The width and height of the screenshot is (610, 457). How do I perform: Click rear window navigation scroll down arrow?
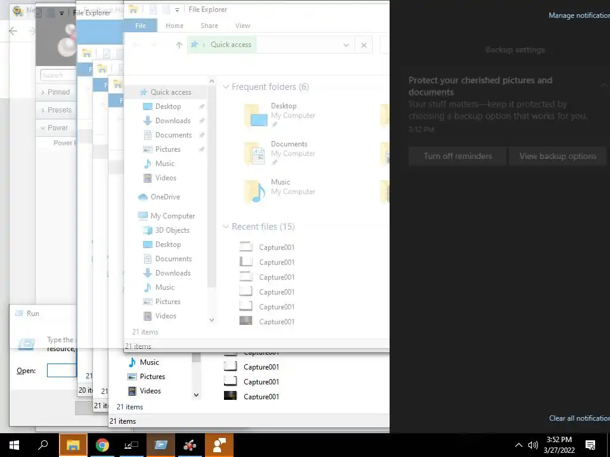pos(196,395)
